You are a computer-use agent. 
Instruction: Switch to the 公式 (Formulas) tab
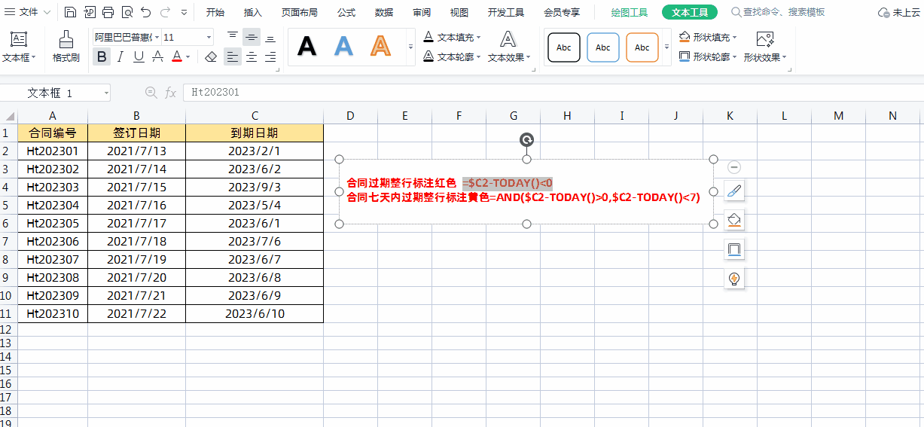(346, 12)
